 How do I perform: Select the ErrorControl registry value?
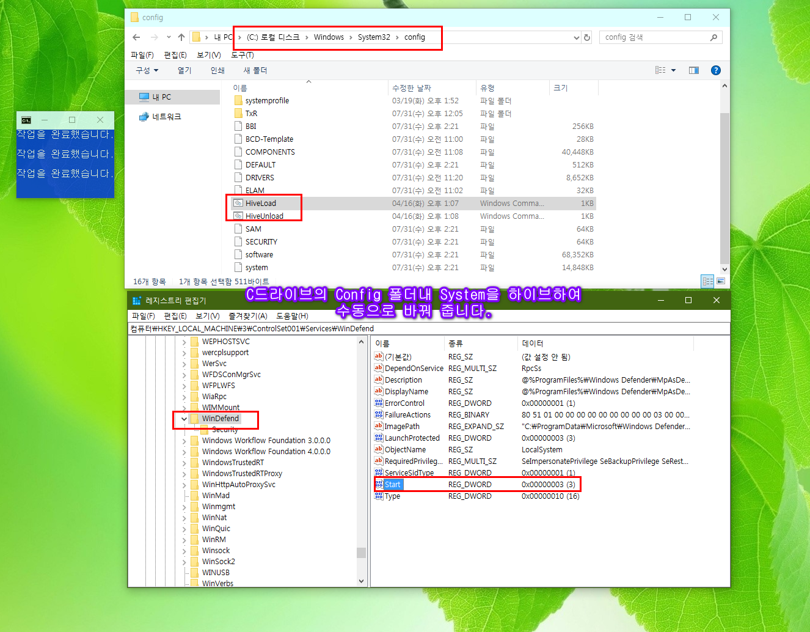pos(404,403)
